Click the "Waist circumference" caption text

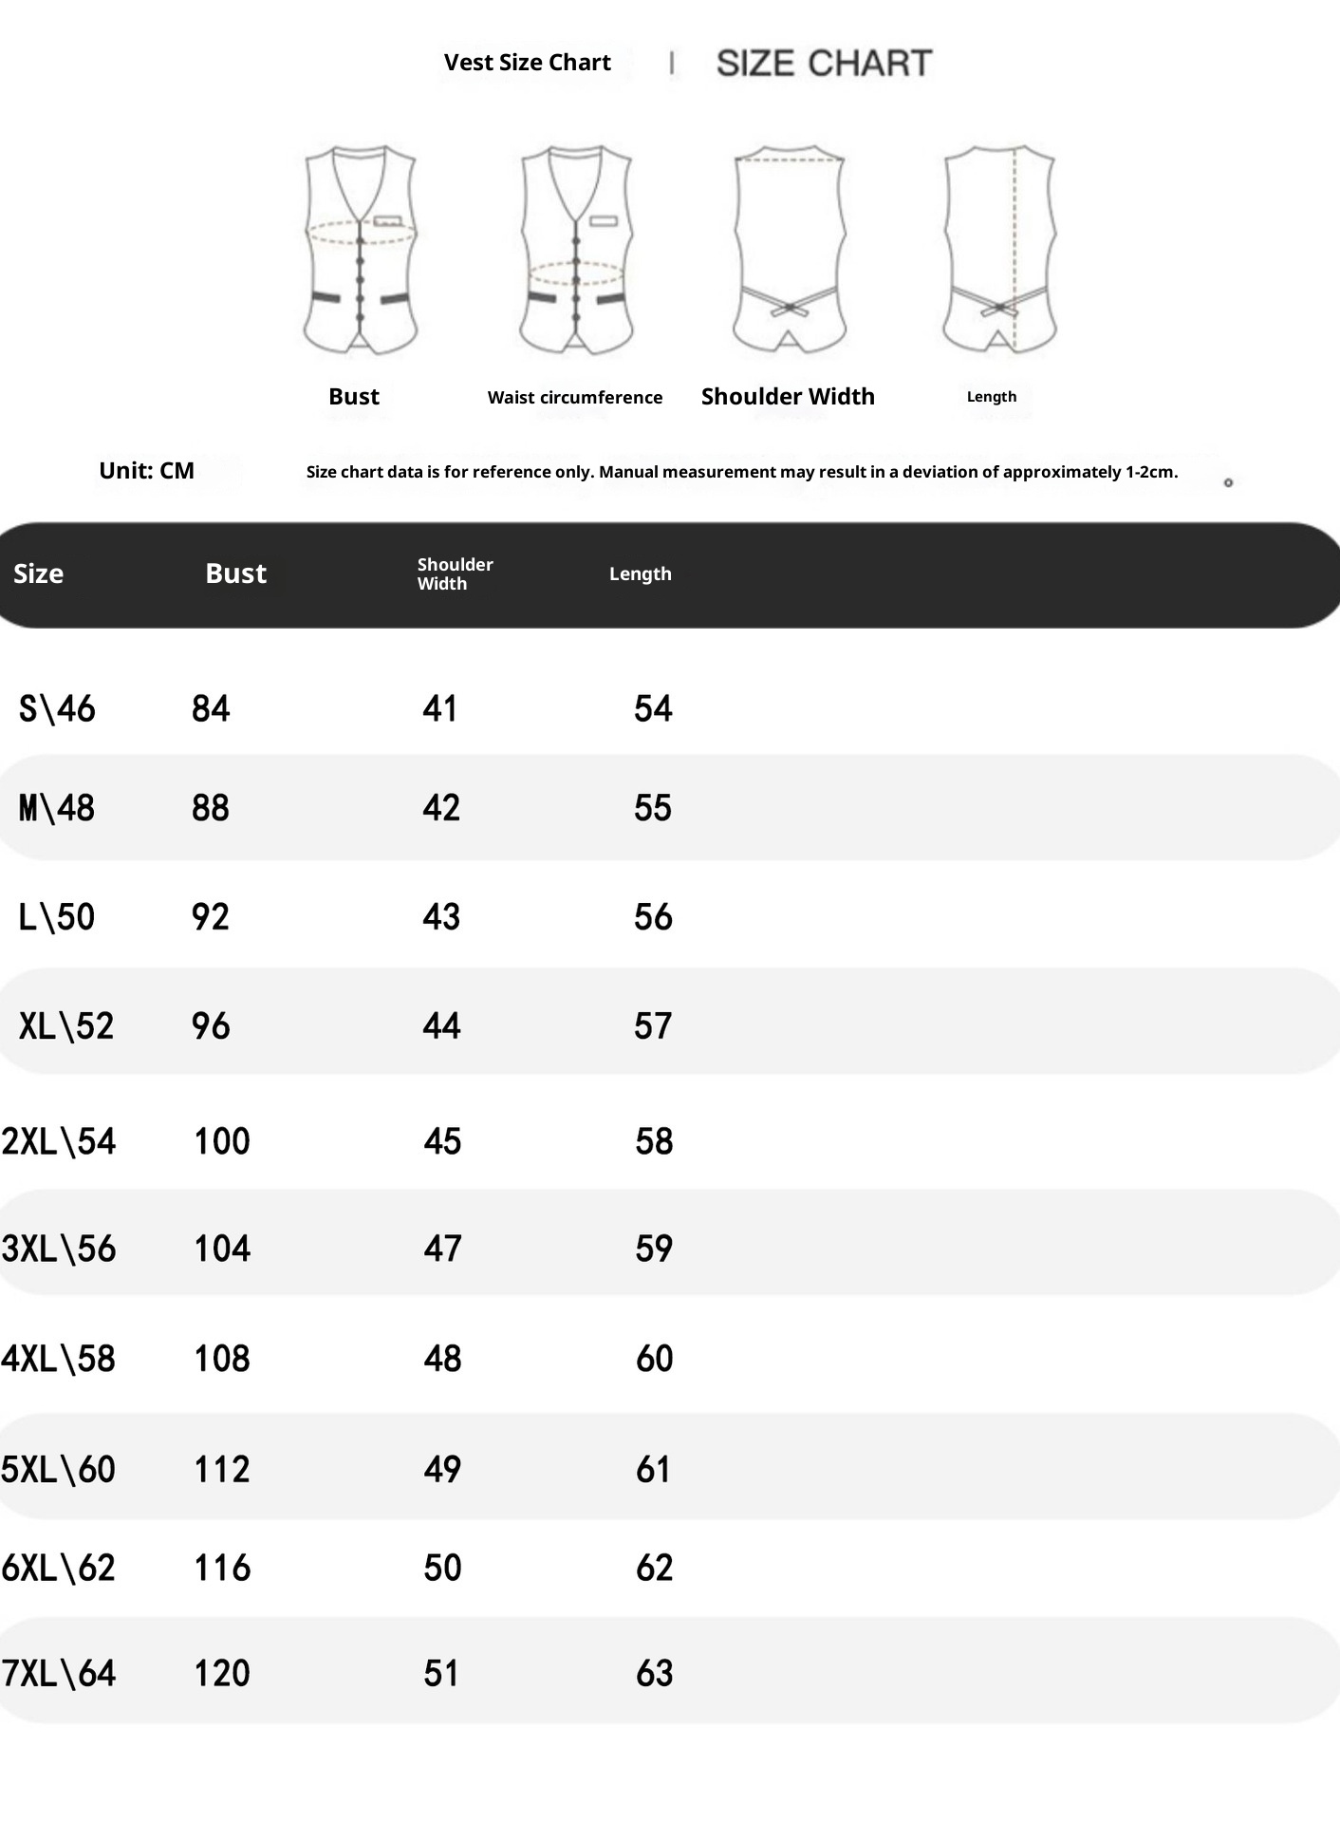coord(574,398)
